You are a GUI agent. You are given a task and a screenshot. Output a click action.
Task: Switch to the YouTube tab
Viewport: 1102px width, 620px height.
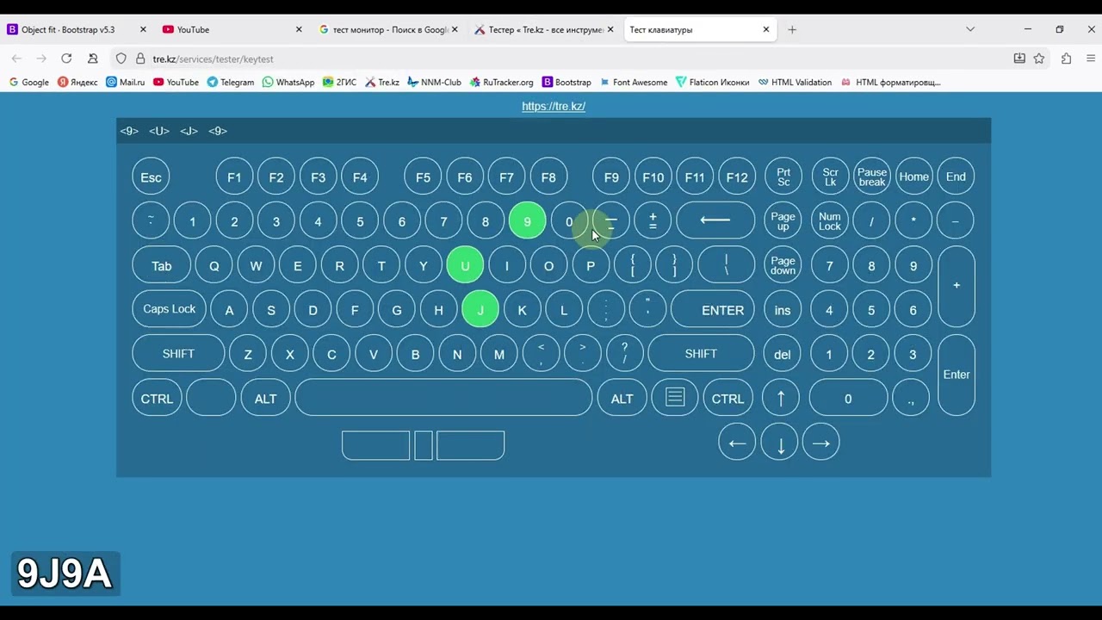(x=232, y=29)
